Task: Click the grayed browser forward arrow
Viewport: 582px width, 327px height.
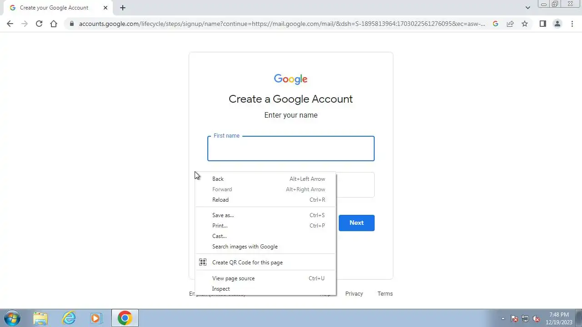Action: coord(25,24)
